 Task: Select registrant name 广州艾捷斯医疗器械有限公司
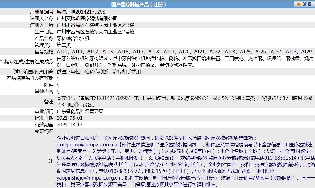tap(87, 18)
